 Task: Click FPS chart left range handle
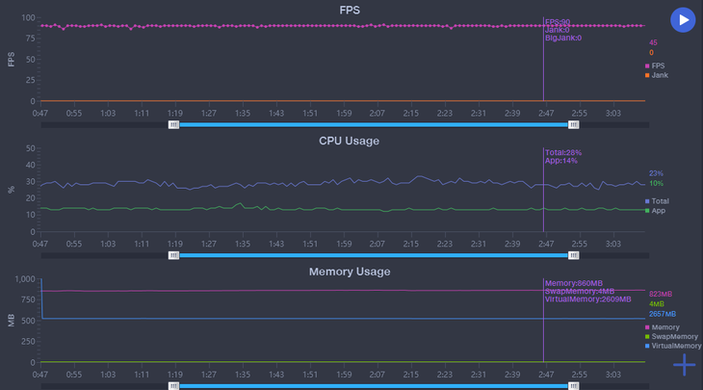(174, 124)
